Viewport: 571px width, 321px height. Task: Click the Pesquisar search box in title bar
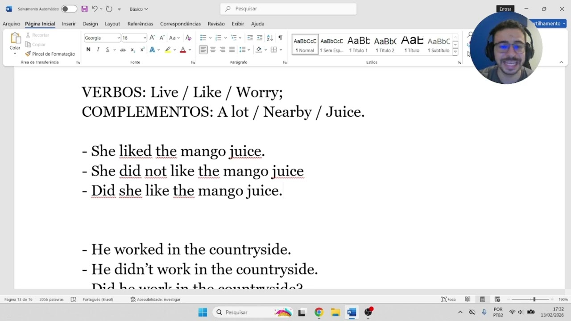click(288, 8)
